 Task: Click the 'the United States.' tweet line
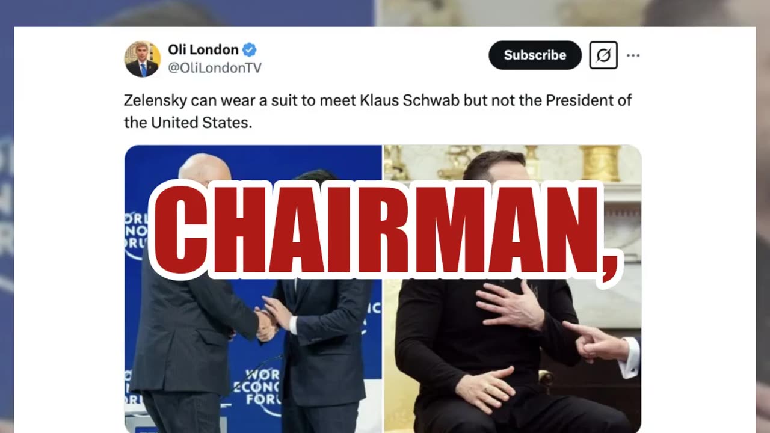[x=188, y=123]
